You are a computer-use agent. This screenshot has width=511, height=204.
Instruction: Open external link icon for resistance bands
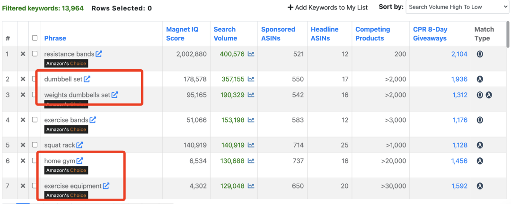[x=99, y=54]
